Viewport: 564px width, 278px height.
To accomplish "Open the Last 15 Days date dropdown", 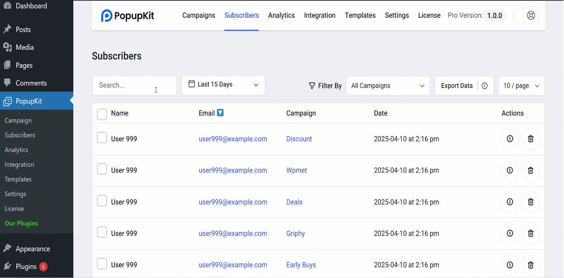I will pyautogui.click(x=223, y=85).
